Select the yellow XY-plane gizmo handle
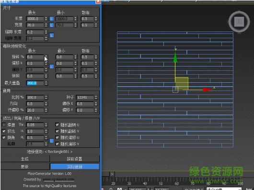The height and width of the screenshot is (190, 254). tap(182, 83)
